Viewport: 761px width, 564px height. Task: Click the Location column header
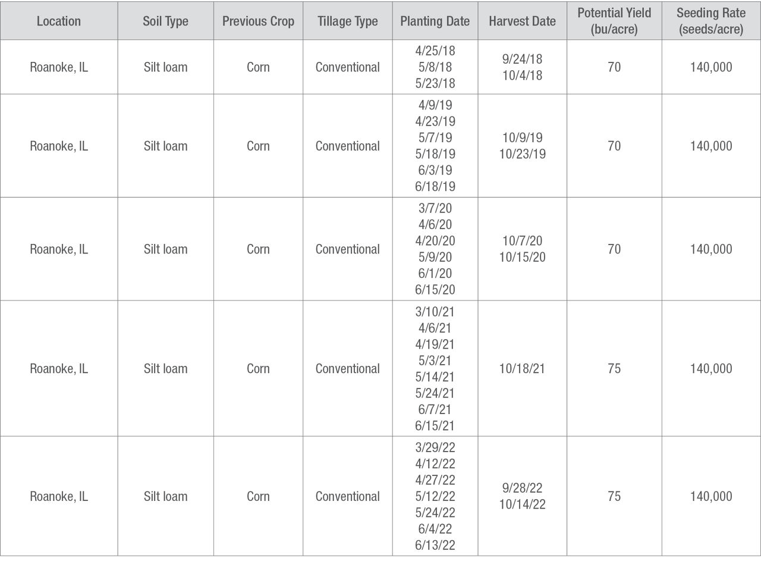tap(59, 21)
